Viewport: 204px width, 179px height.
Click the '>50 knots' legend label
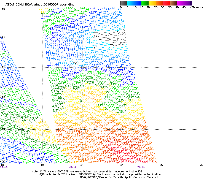click(x=196, y=7)
